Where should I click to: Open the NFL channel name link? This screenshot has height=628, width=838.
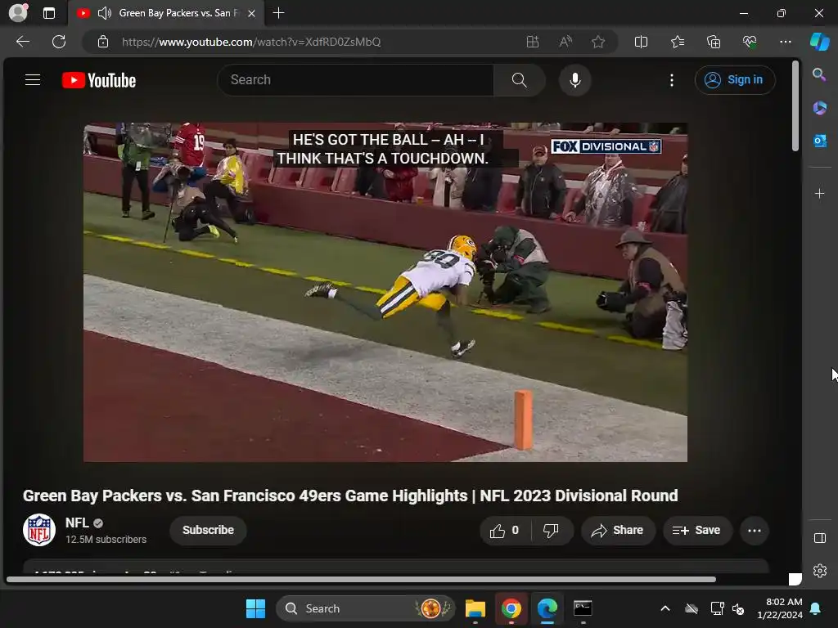click(77, 523)
